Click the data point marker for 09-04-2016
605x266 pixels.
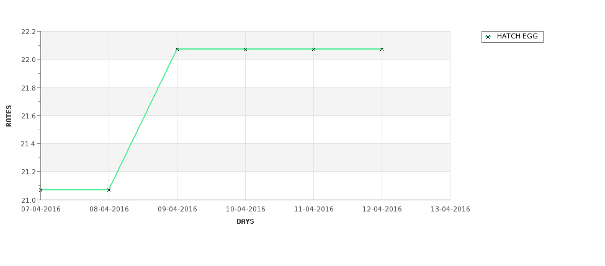tap(177, 49)
